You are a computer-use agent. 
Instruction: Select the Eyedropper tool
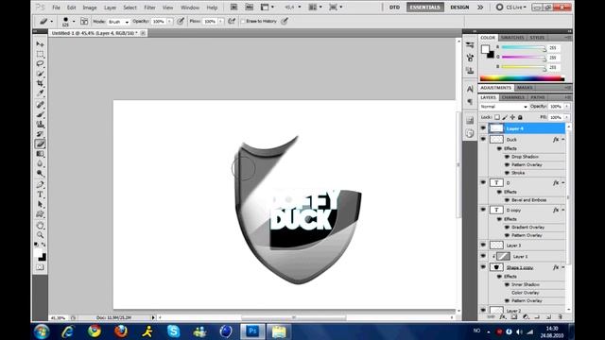coord(40,93)
